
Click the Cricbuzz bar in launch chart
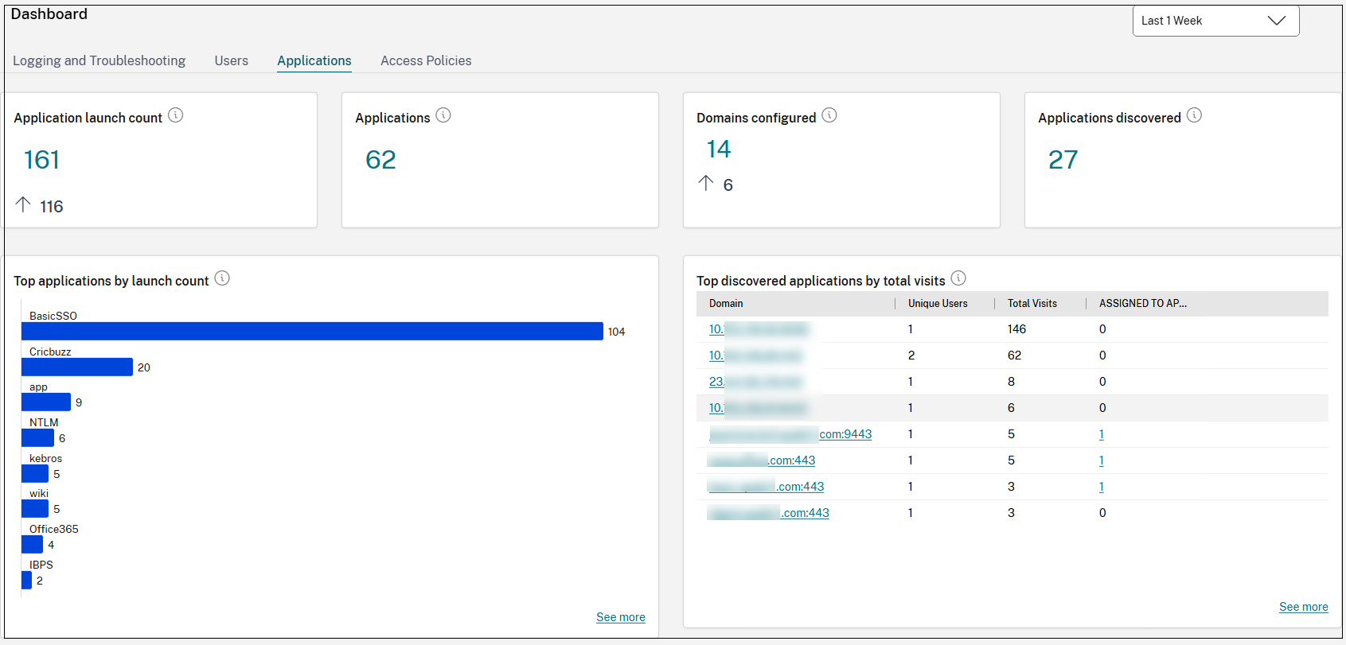[x=77, y=367]
